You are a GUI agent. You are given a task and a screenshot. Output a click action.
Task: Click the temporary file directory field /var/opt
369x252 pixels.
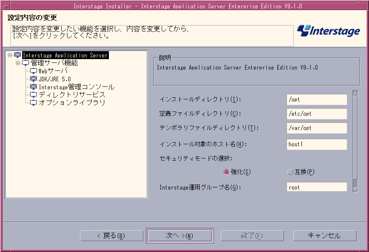click(317, 128)
